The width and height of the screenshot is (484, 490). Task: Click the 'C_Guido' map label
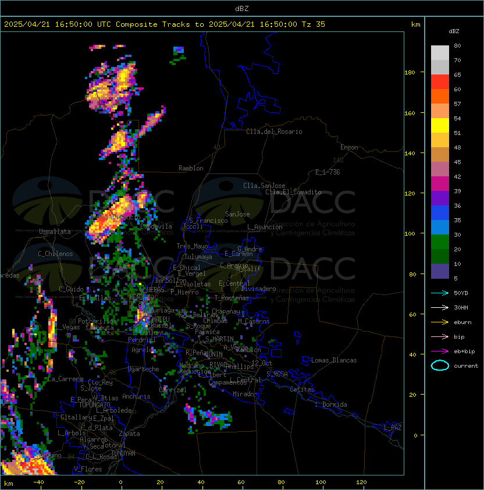point(71,289)
